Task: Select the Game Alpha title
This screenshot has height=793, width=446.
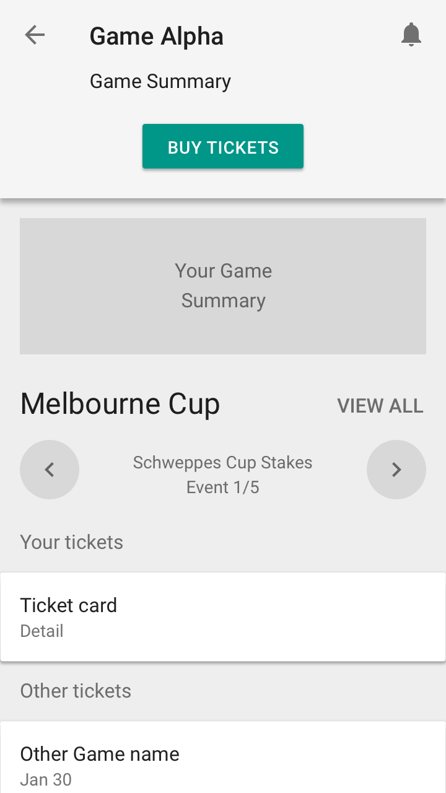Action: point(157,36)
